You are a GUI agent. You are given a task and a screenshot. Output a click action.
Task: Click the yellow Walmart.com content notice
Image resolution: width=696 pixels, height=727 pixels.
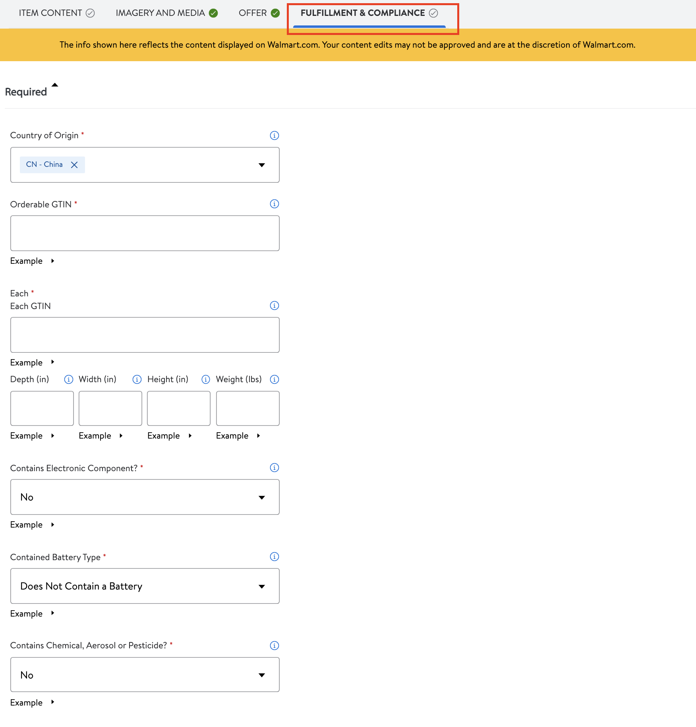[348, 45]
